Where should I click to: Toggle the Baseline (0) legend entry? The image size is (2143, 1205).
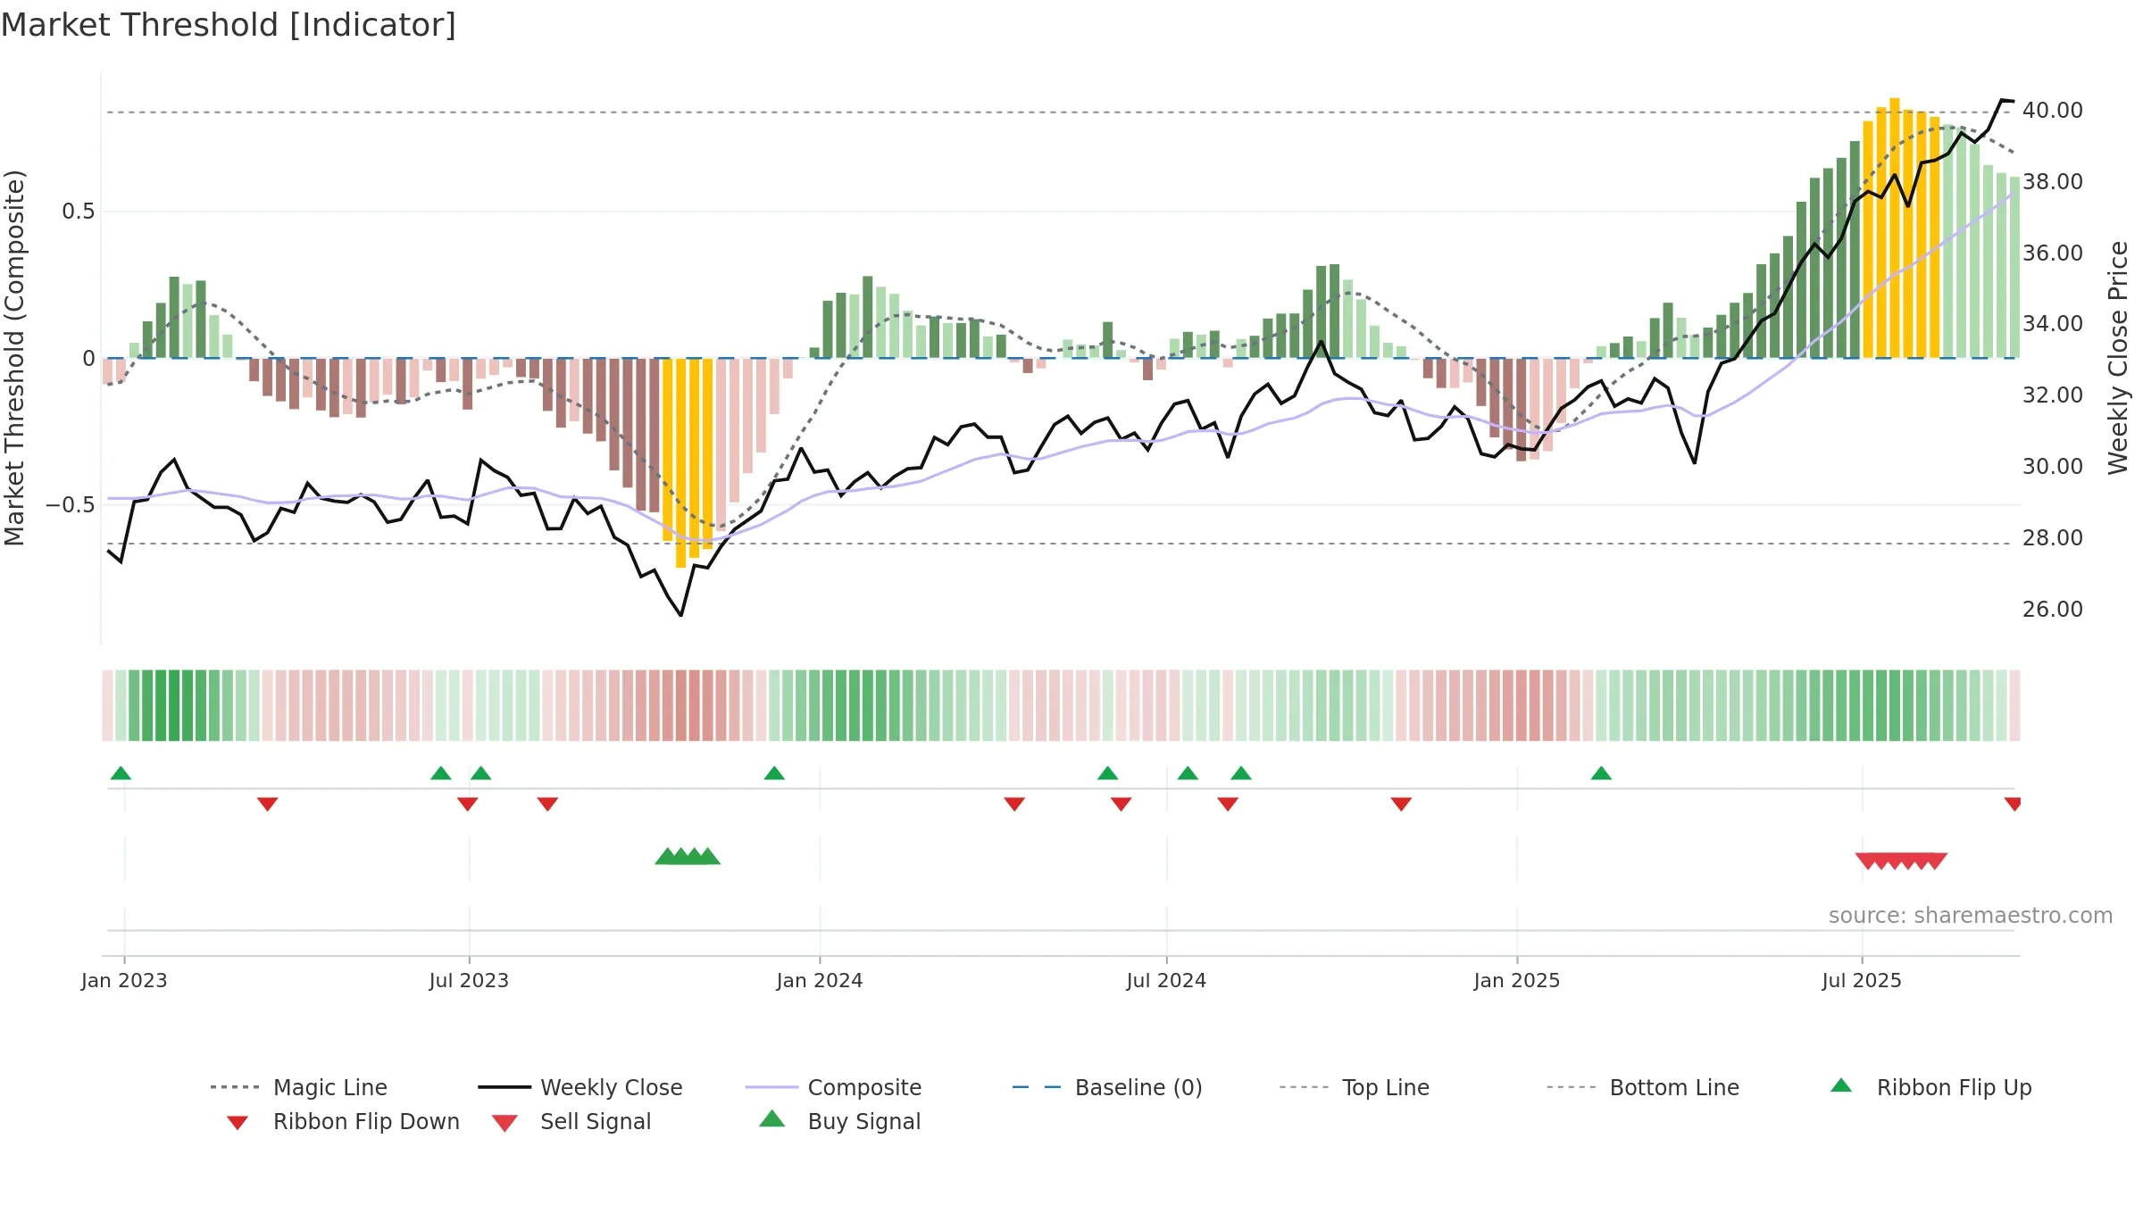[1107, 1087]
